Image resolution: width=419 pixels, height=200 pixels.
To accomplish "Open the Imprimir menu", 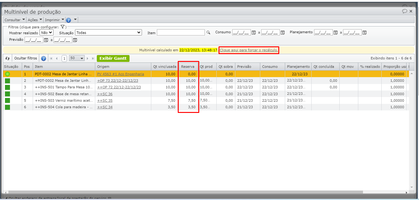I will tap(54, 20).
